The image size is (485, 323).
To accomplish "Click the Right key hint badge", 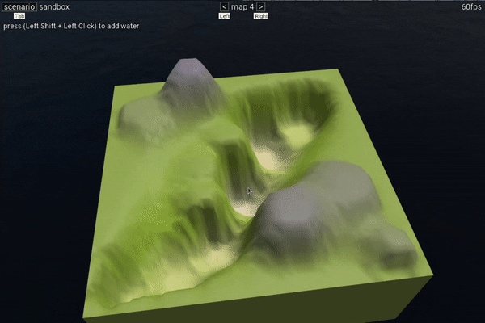I will 261,16.
